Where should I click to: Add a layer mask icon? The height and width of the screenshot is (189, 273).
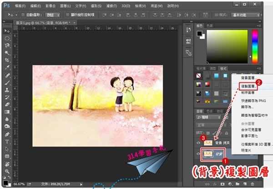pos(222,184)
